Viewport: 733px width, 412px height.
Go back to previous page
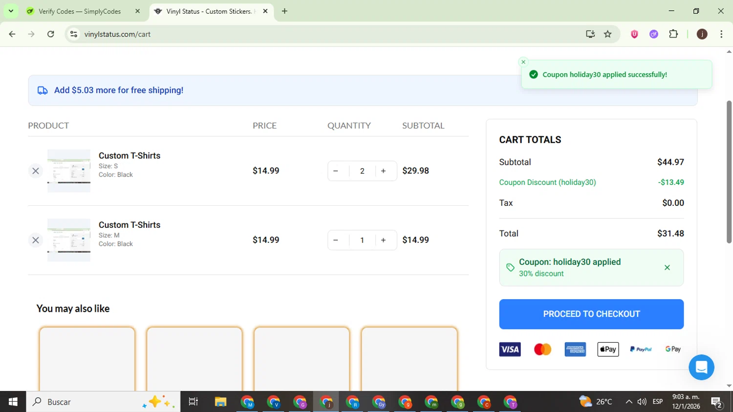pyautogui.click(x=12, y=34)
